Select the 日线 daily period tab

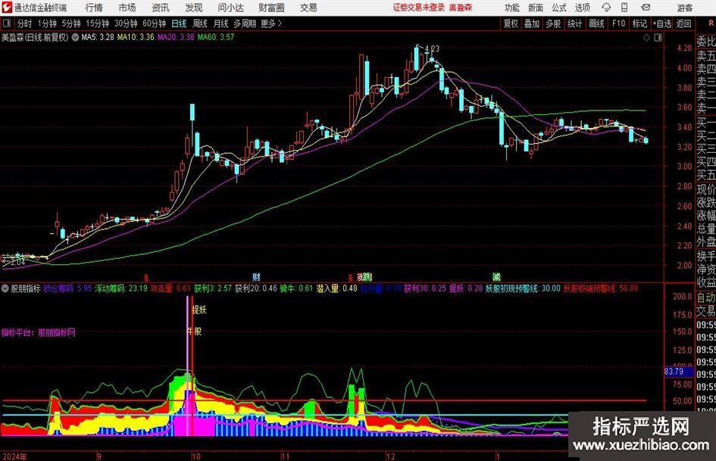(x=179, y=23)
